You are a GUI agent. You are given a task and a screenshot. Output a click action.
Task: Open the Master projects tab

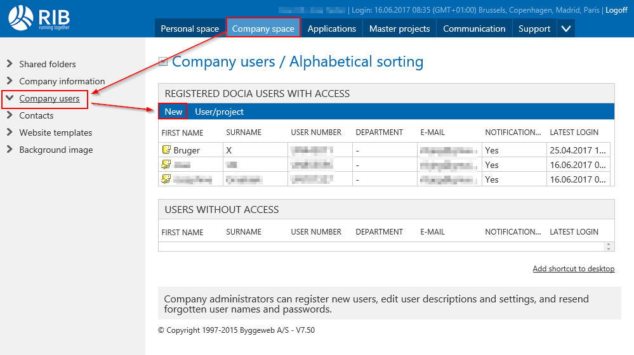(x=399, y=29)
